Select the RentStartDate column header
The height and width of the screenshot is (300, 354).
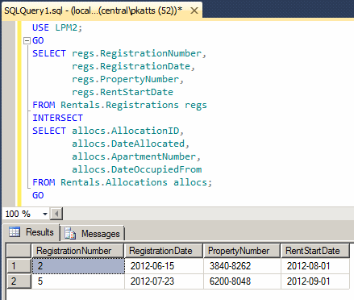(x=315, y=251)
